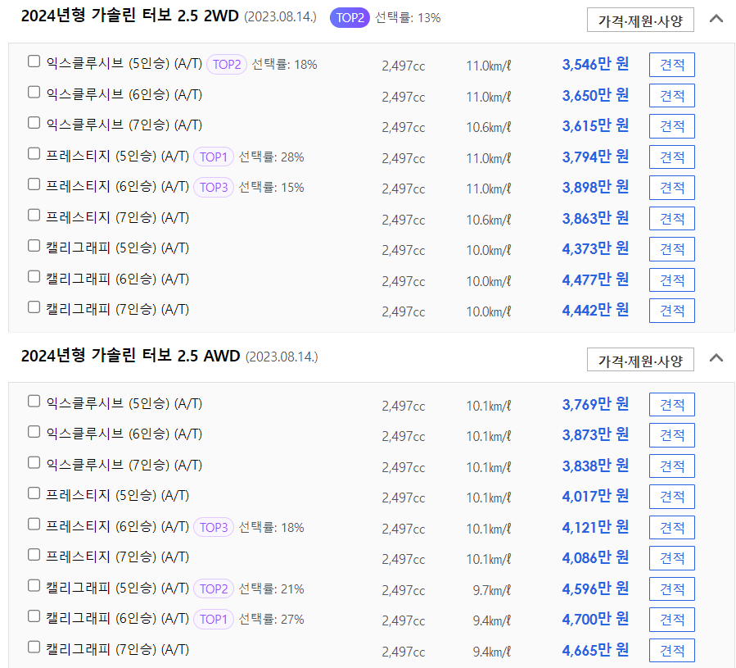Click TOP1 badge on 2WD 프레스티지 (5인승)

(x=214, y=157)
